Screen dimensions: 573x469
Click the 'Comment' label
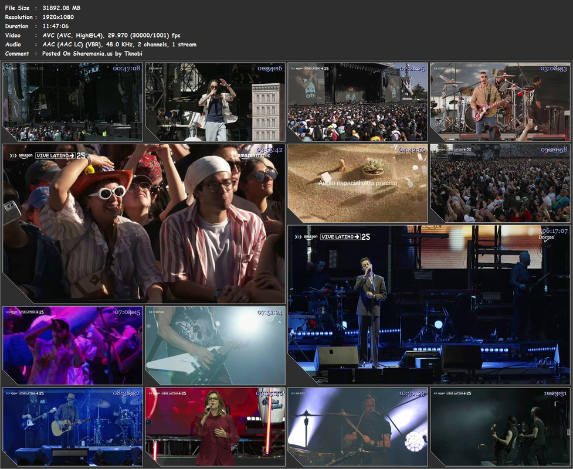[x=17, y=53]
